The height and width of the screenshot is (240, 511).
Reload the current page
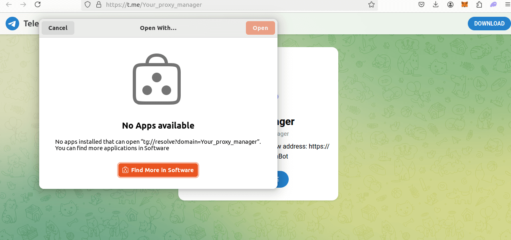coord(38,5)
